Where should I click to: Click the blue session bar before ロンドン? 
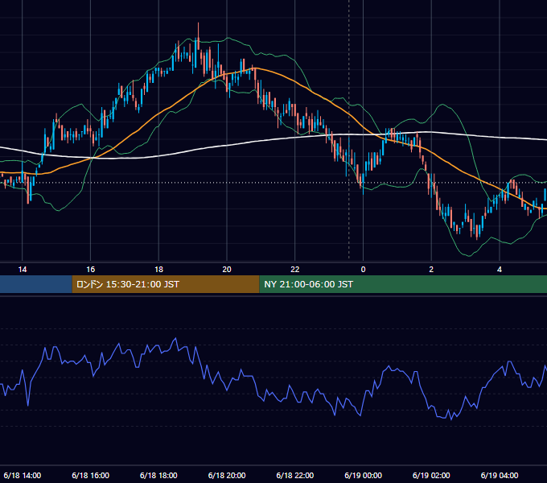pyautogui.click(x=36, y=284)
